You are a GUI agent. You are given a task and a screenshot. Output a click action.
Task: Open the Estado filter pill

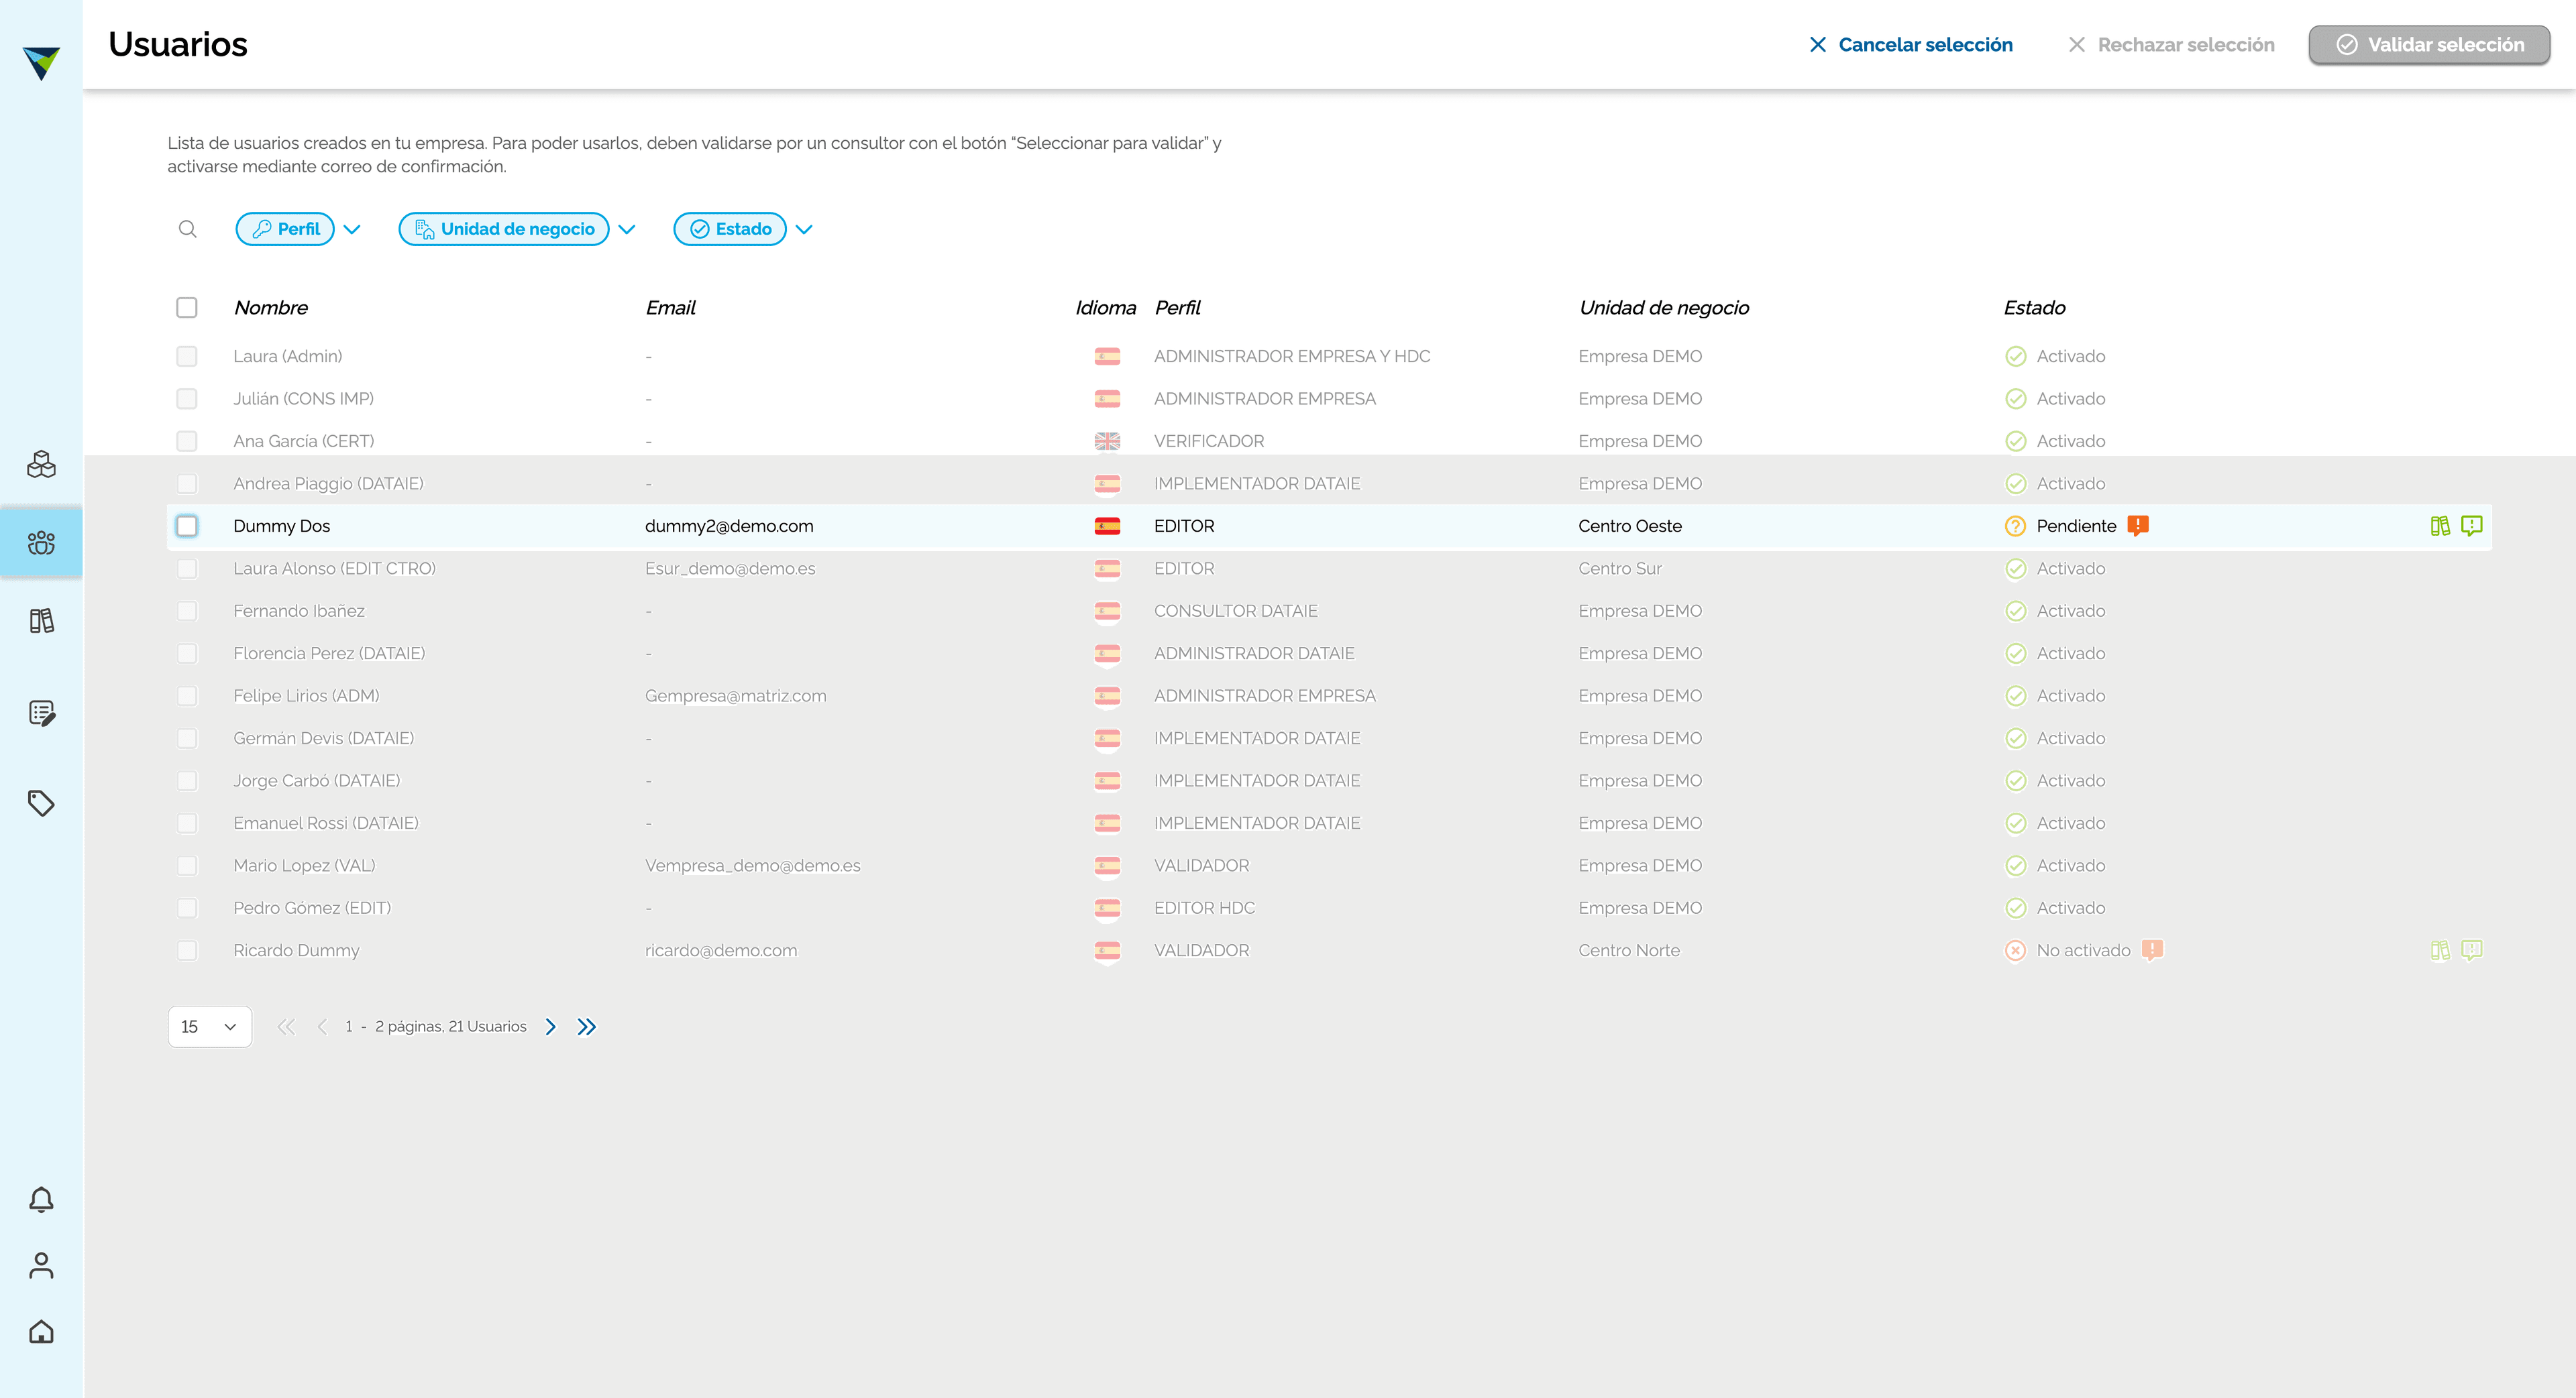coord(730,229)
